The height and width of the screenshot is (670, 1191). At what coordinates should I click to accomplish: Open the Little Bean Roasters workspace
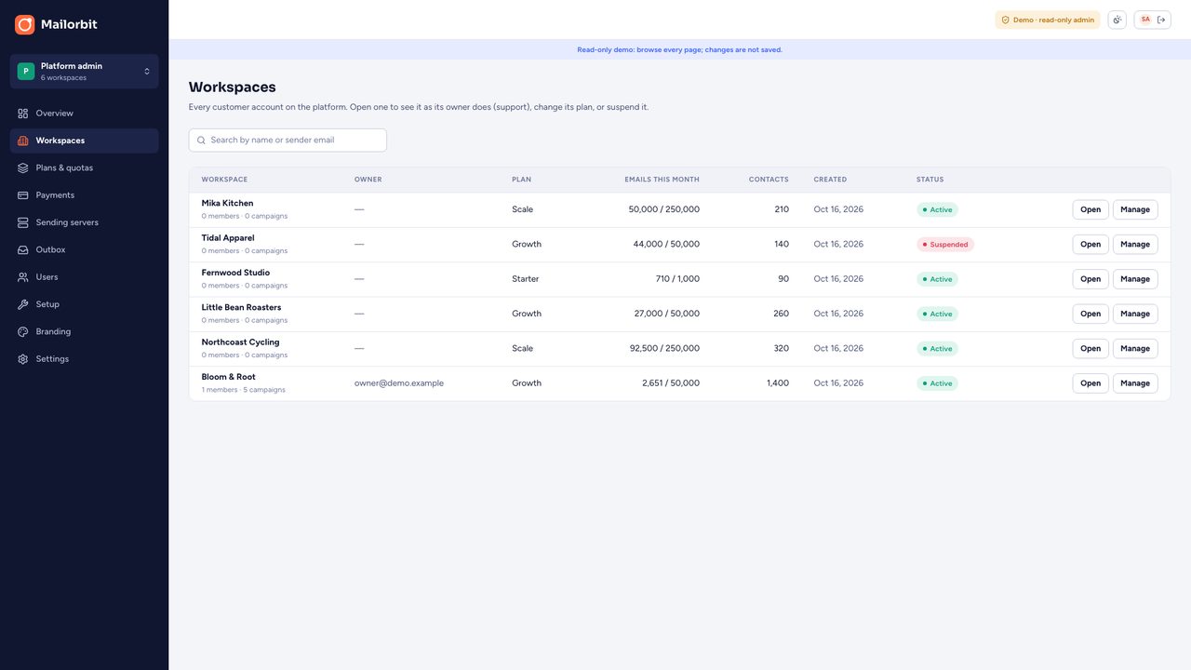1091,314
